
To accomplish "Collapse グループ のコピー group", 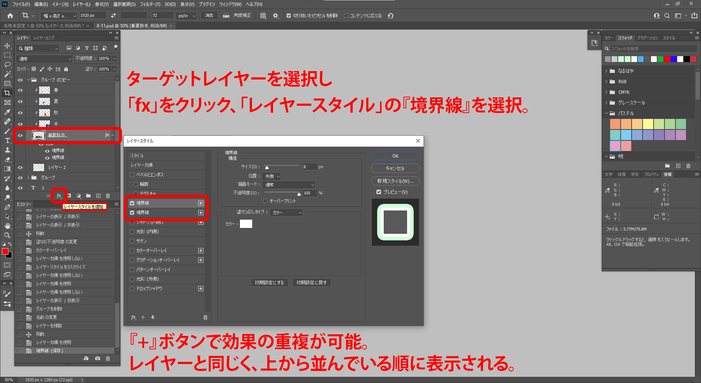I will 28,80.
